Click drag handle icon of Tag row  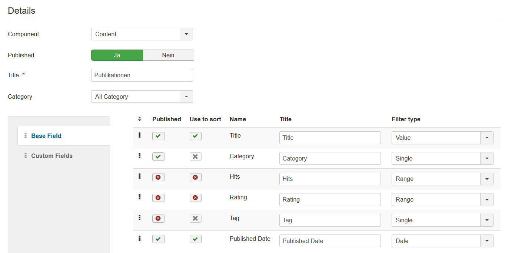(x=139, y=218)
